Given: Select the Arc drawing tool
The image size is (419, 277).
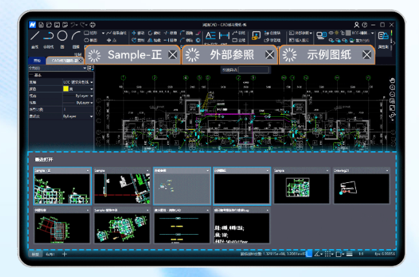Looking at the screenshot, I should click(x=76, y=36).
